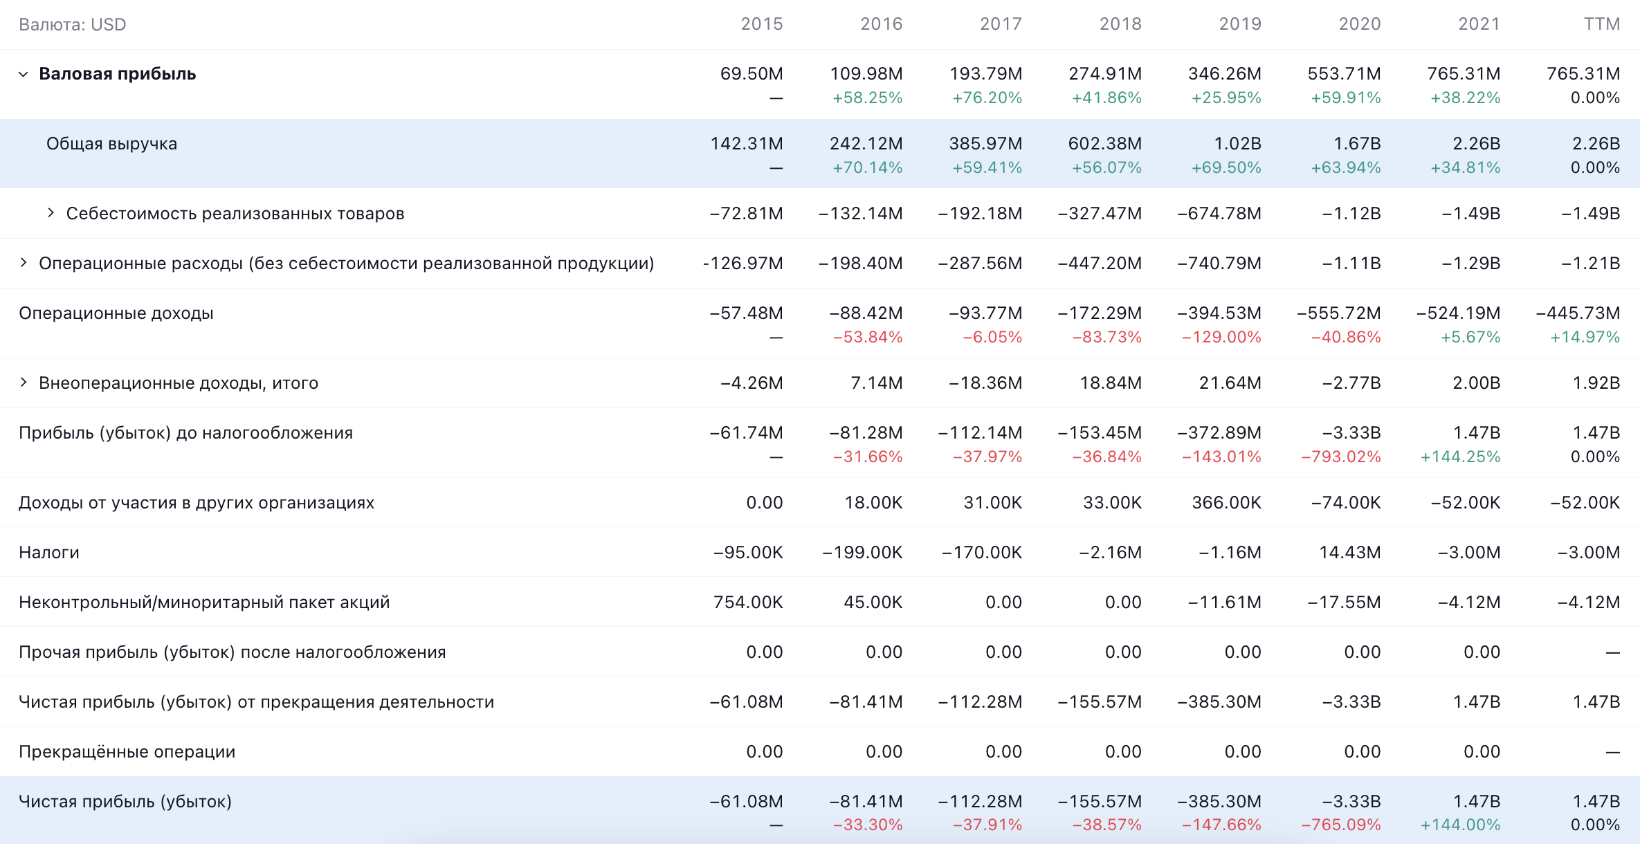Viewport: 1640px width, 844px height.
Task: Click gross profit value 553.71M
Action: (x=1345, y=74)
